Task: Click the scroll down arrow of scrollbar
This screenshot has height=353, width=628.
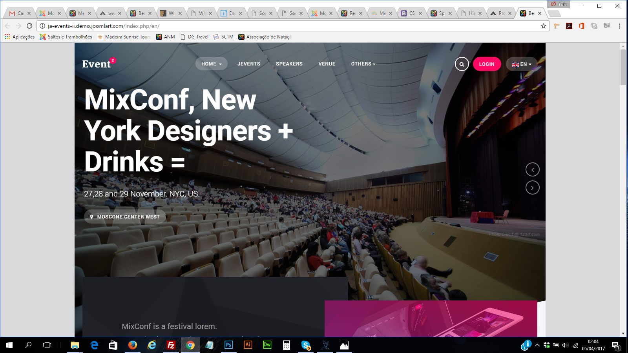Action: (623, 333)
